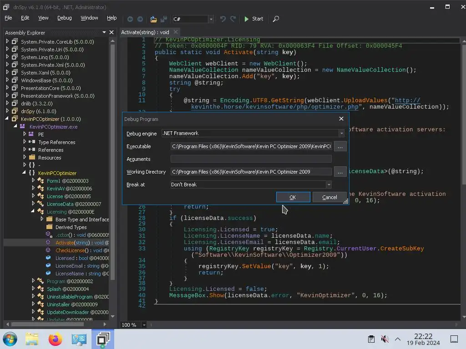Screen dimensions: 466x349
Task: Select the Splash class in tree
Action: pos(68,289)
